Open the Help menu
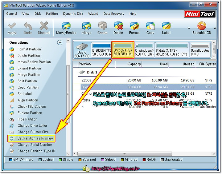This screenshot has width=222, height=174. (x=133, y=14)
